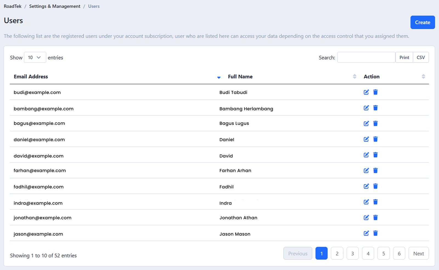The width and height of the screenshot is (439, 270).
Task: Delete user indra@example.com
Action: (x=375, y=202)
